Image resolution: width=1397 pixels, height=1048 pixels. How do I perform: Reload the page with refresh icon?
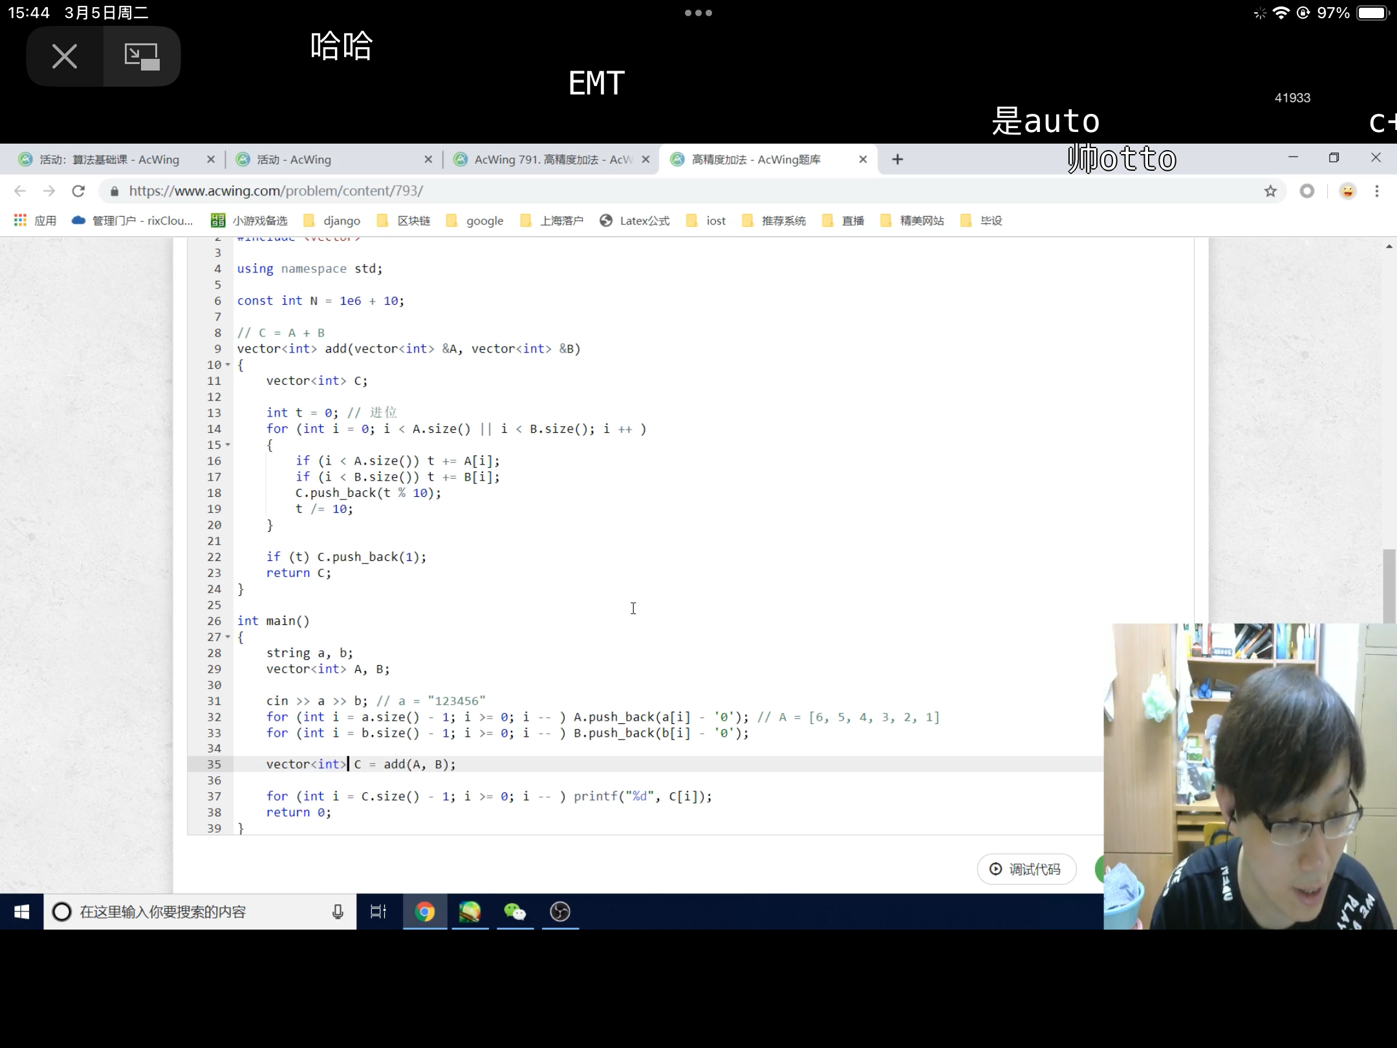click(78, 191)
